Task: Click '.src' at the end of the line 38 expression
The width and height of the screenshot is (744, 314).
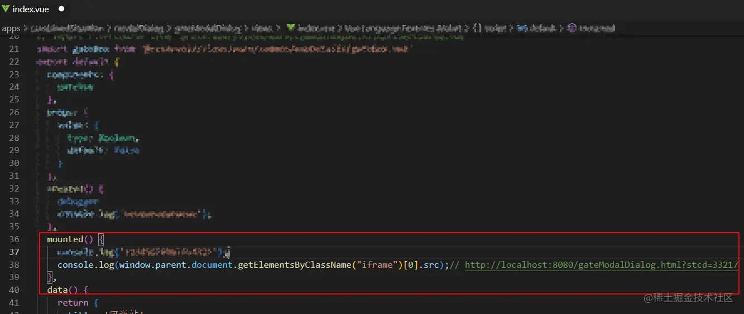Action: click(430, 265)
